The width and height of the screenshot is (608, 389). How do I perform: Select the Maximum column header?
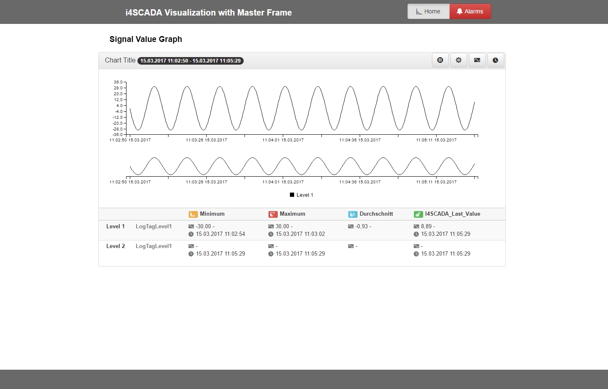click(x=292, y=214)
